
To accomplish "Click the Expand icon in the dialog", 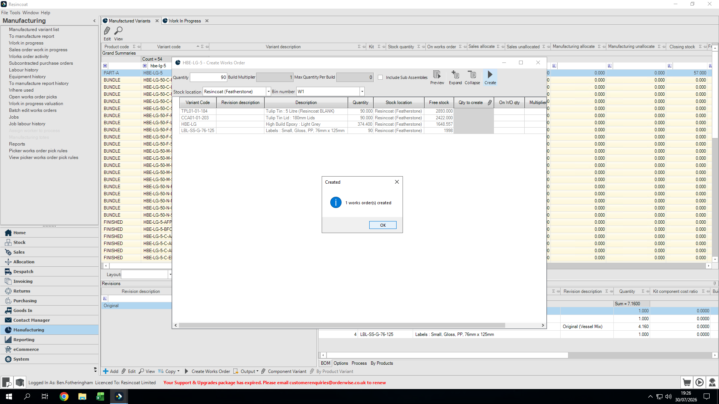I will click(x=455, y=77).
